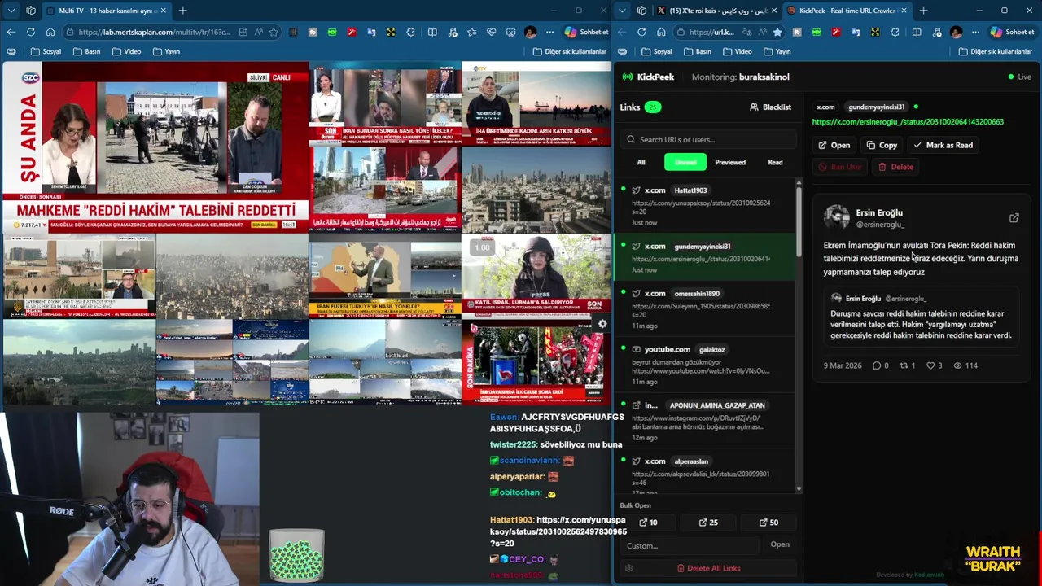Viewport: 1042px width, 586px height.
Task: Open tab actions menu in KickPeek window
Action: (x=621, y=11)
